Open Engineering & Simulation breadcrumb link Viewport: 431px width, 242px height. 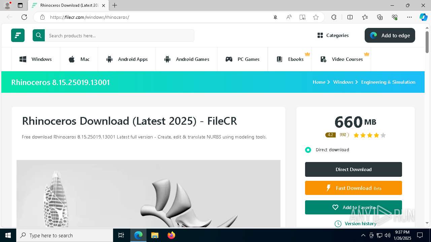(388, 82)
